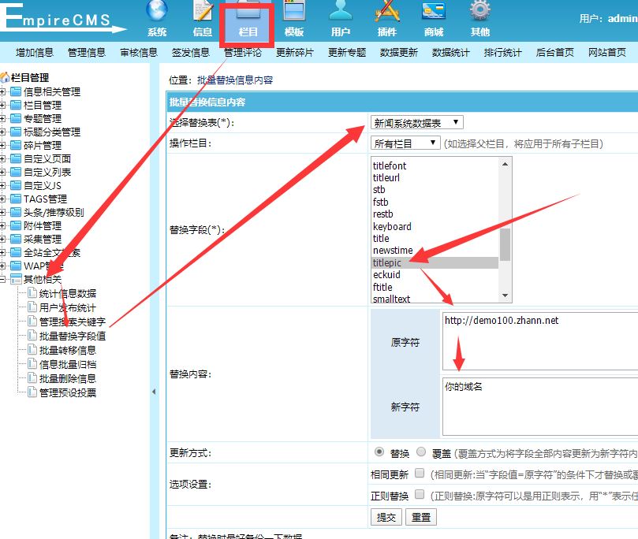The height and width of the screenshot is (539, 638).
Task: Open the 新闻系统数据表 dropdown
Action: 417,122
